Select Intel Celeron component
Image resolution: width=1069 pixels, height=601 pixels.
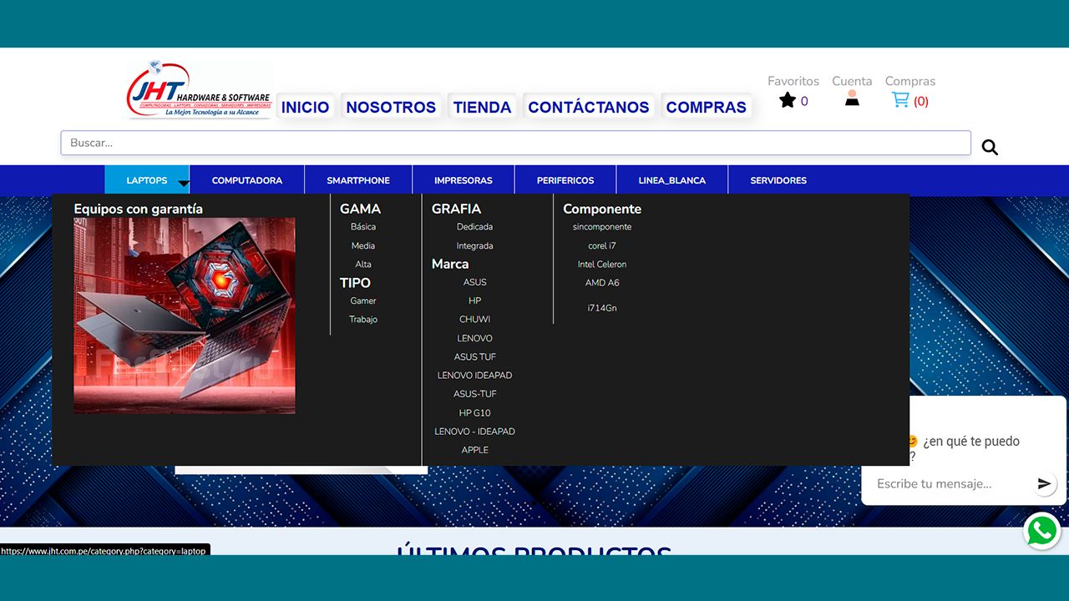point(602,265)
